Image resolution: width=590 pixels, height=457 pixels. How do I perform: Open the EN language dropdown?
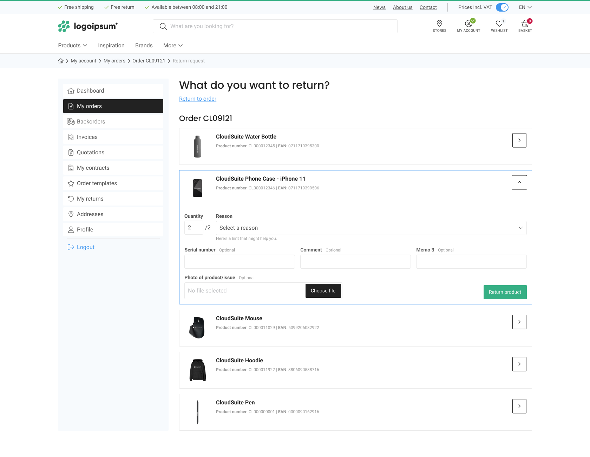tap(525, 7)
